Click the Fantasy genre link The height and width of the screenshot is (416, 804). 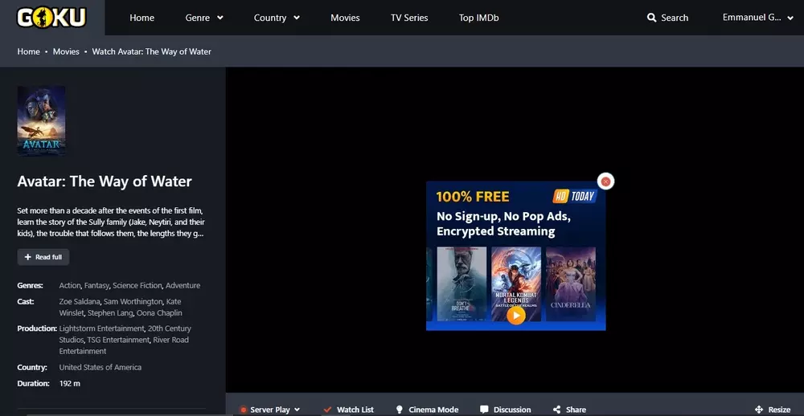[x=96, y=285]
